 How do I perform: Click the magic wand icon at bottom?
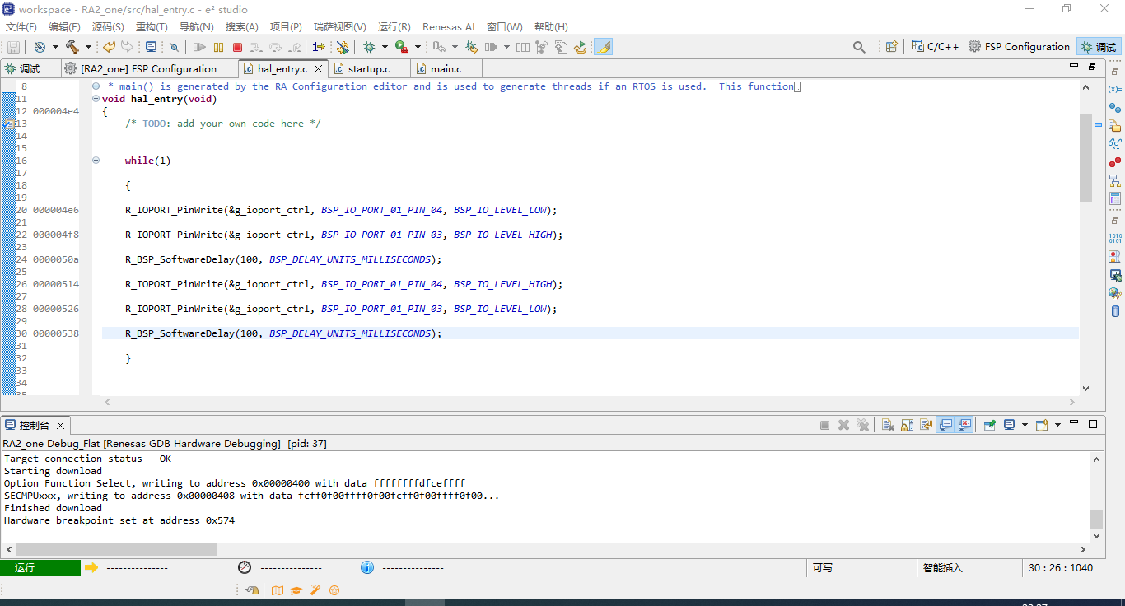(x=315, y=590)
